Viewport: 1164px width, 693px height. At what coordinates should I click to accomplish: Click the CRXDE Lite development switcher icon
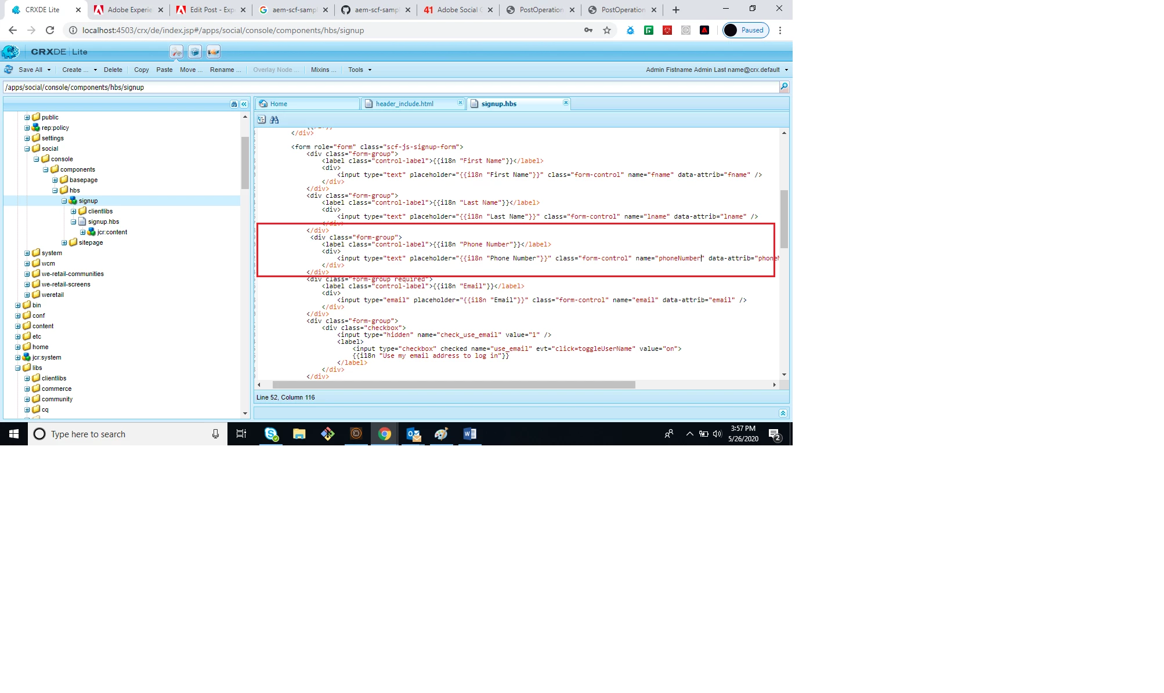tap(176, 52)
